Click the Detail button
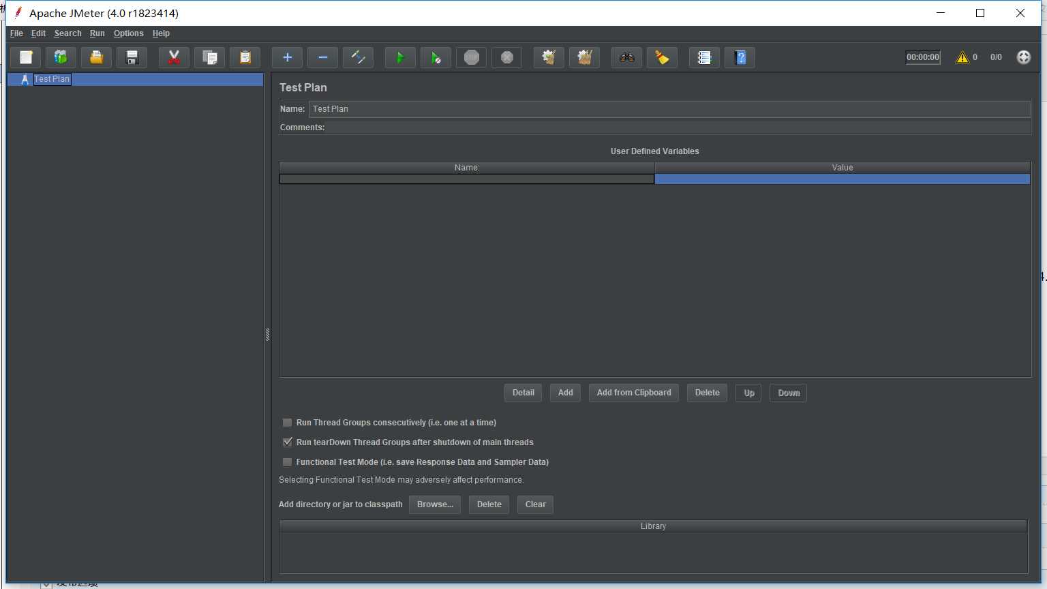This screenshot has height=589, width=1047. [x=523, y=393]
